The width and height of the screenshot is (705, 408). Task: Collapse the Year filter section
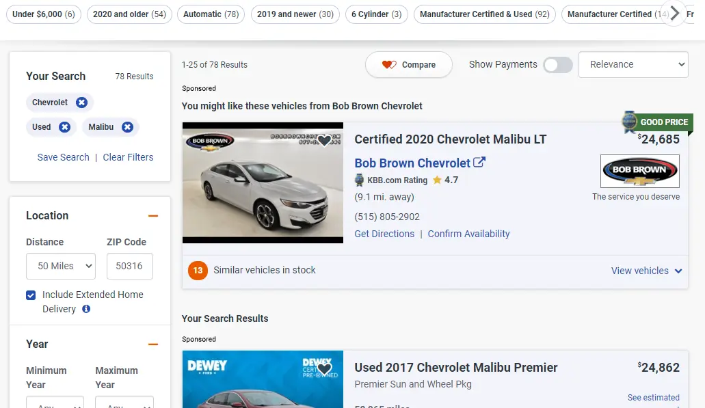153,344
